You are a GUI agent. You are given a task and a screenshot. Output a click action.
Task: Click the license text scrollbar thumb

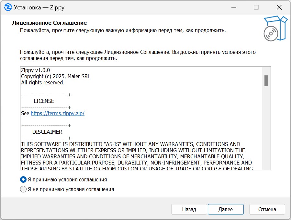pyautogui.click(x=266, y=81)
